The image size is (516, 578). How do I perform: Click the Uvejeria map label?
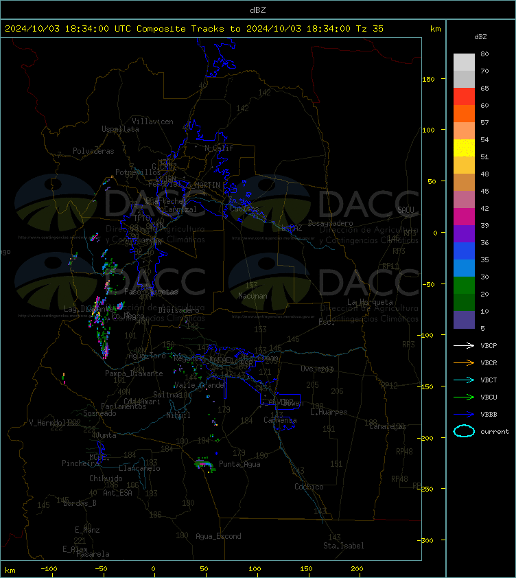click(x=317, y=369)
